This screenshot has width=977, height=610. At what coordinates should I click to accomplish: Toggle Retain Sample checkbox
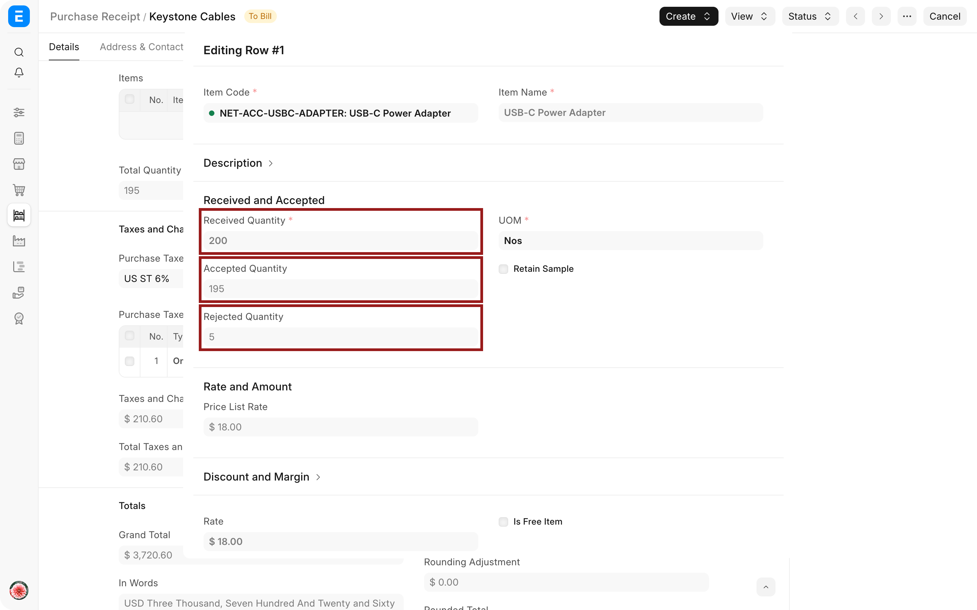(x=503, y=269)
